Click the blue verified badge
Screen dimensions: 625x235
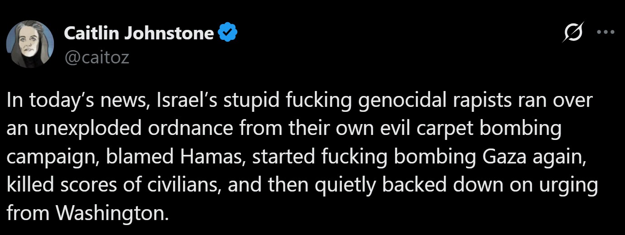[228, 33]
